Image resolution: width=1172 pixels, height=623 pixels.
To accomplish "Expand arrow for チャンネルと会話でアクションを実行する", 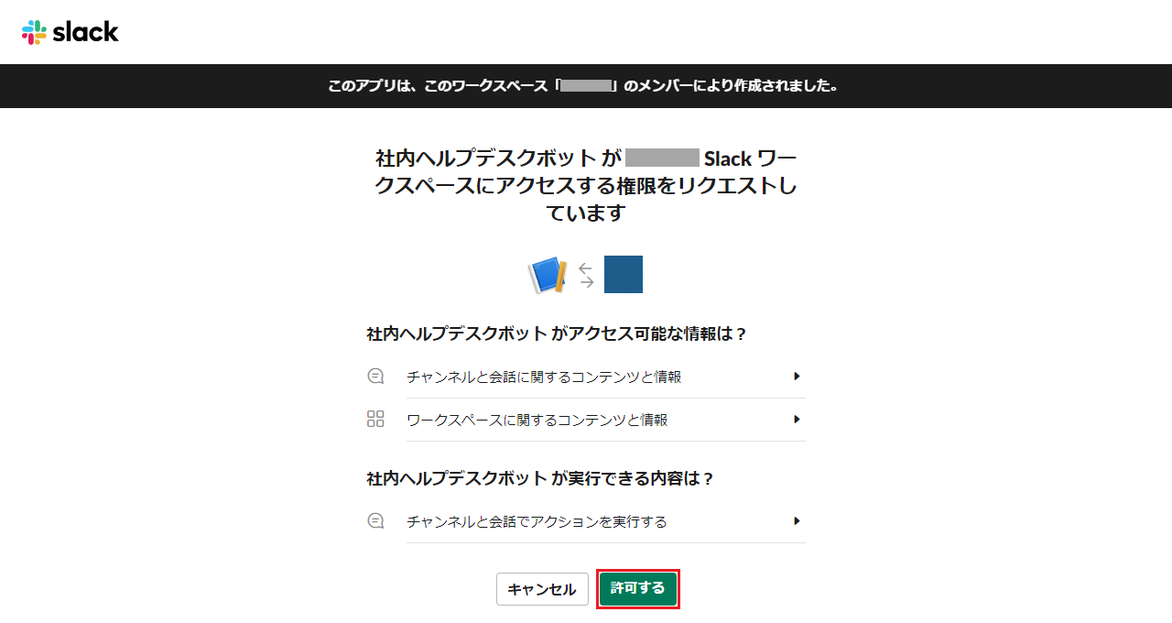I will (797, 521).
